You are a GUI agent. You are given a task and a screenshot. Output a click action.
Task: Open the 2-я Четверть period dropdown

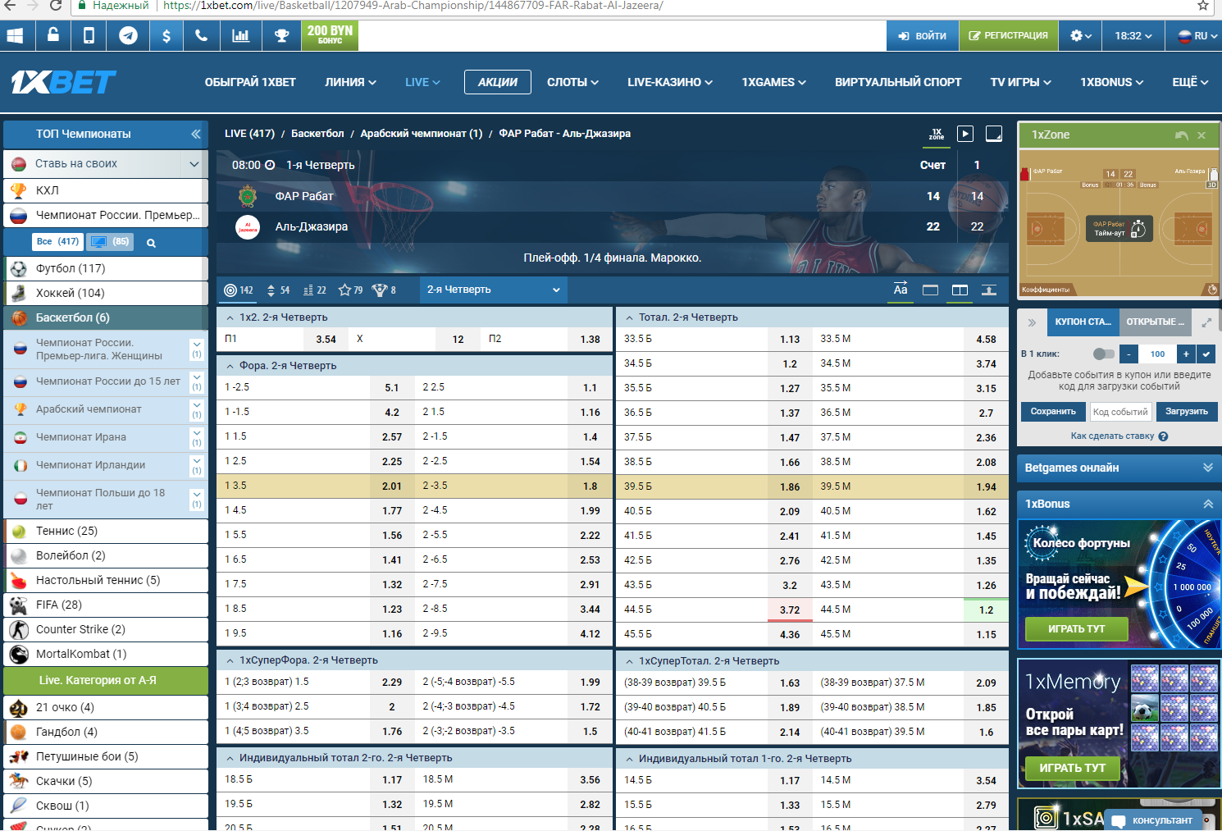(493, 290)
